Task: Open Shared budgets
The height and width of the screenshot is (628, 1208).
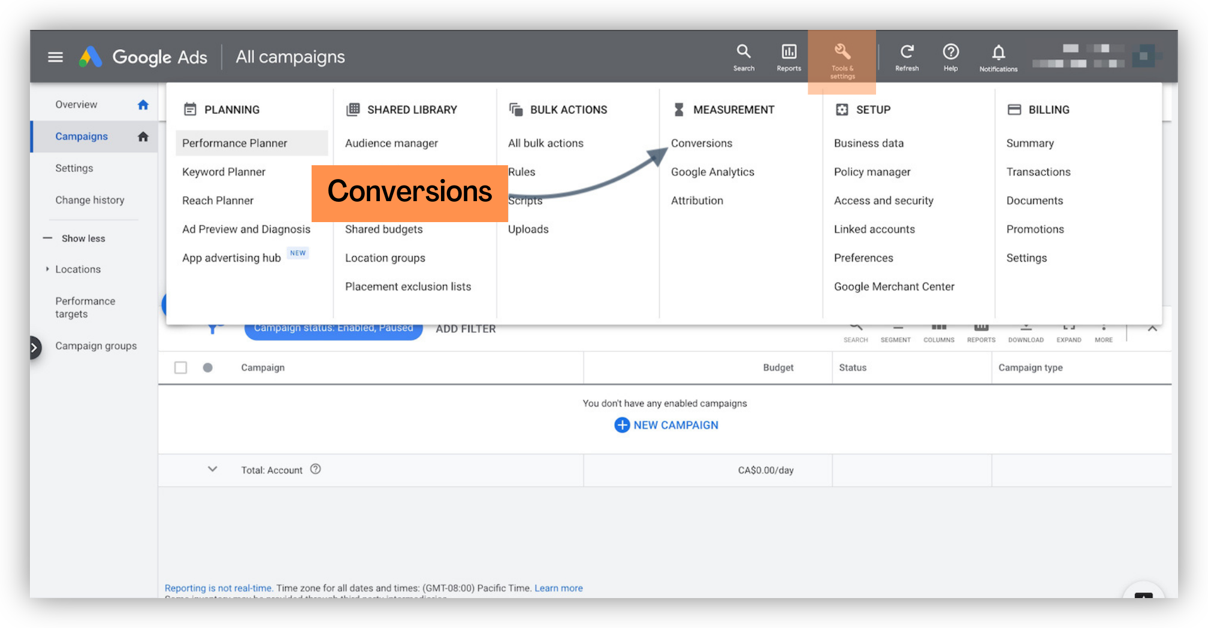Action: click(x=383, y=229)
